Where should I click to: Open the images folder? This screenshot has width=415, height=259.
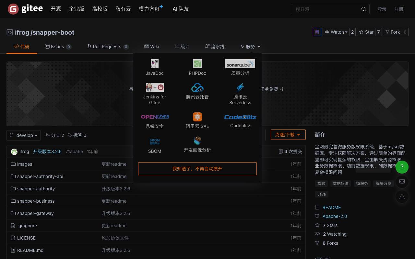coord(25,164)
